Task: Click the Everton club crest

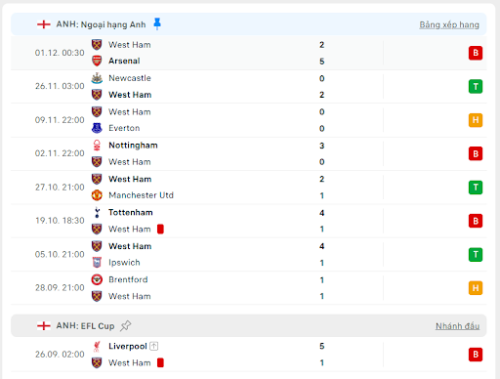Action: click(x=97, y=128)
